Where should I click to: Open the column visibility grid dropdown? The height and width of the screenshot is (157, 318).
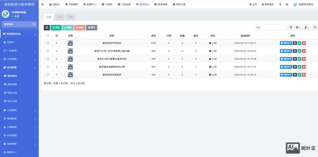click(x=298, y=28)
